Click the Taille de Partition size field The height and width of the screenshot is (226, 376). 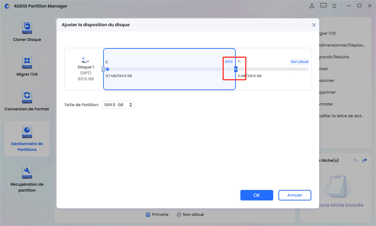[x=114, y=105]
